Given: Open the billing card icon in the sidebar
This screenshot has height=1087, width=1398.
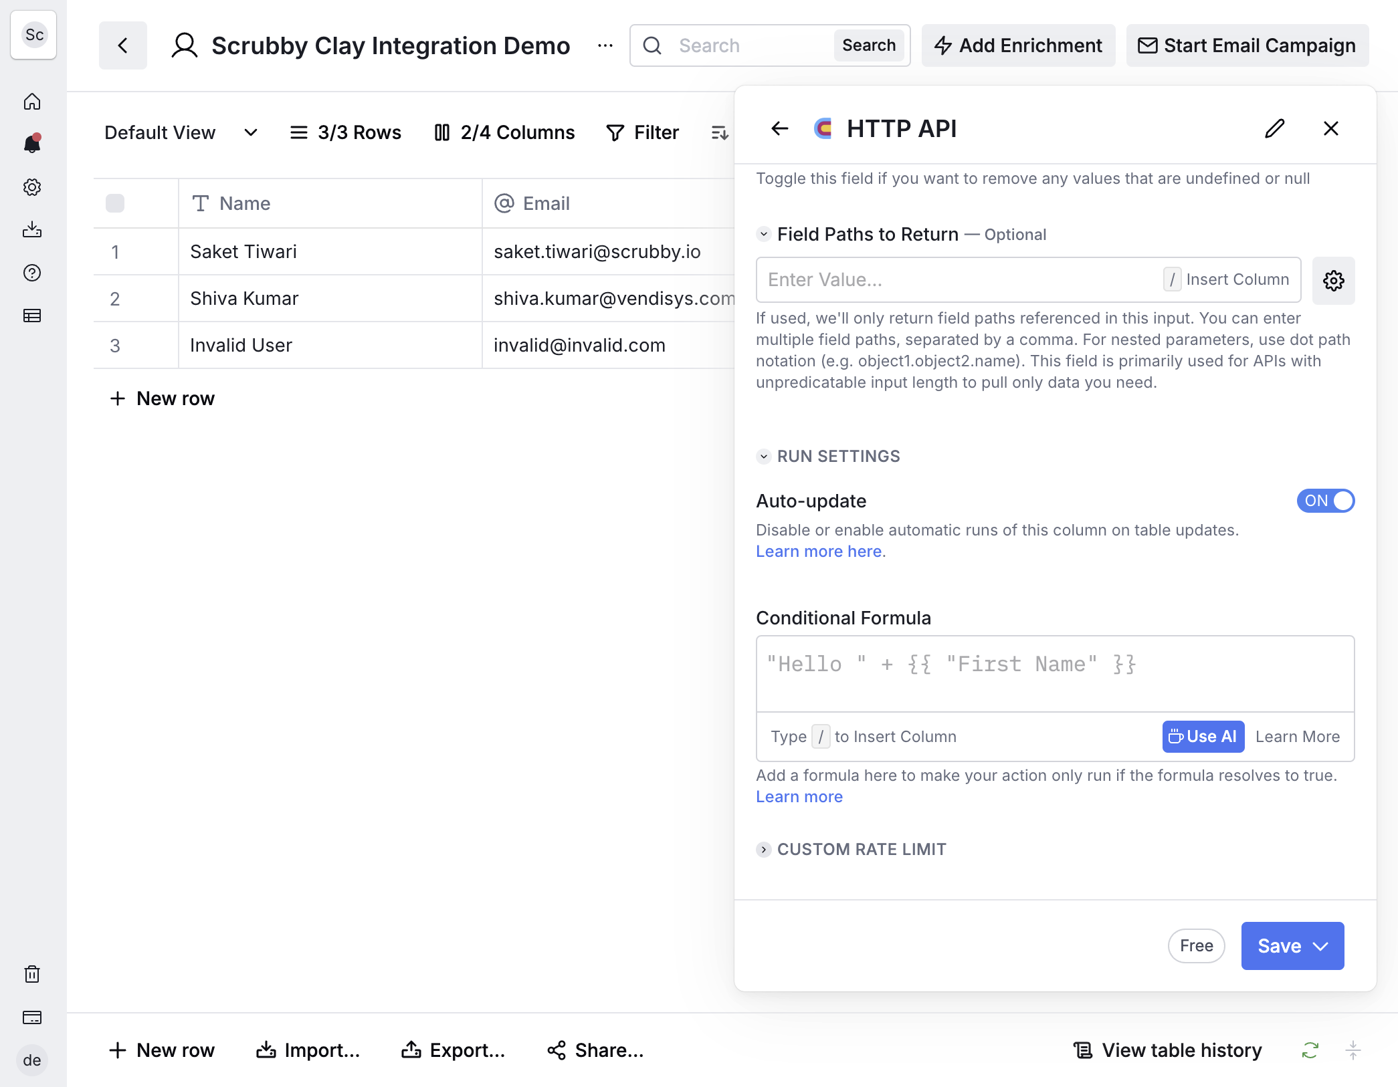Looking at the screenshot, I should [x=32, y=1017].
